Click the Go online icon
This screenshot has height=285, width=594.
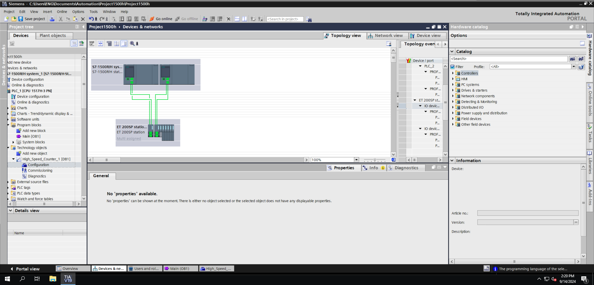(152, 19)
